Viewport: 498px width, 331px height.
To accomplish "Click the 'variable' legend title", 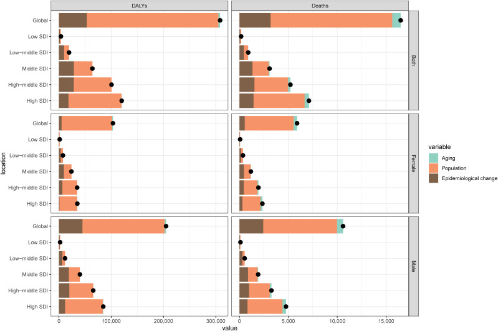I will [x=439, y=146].
